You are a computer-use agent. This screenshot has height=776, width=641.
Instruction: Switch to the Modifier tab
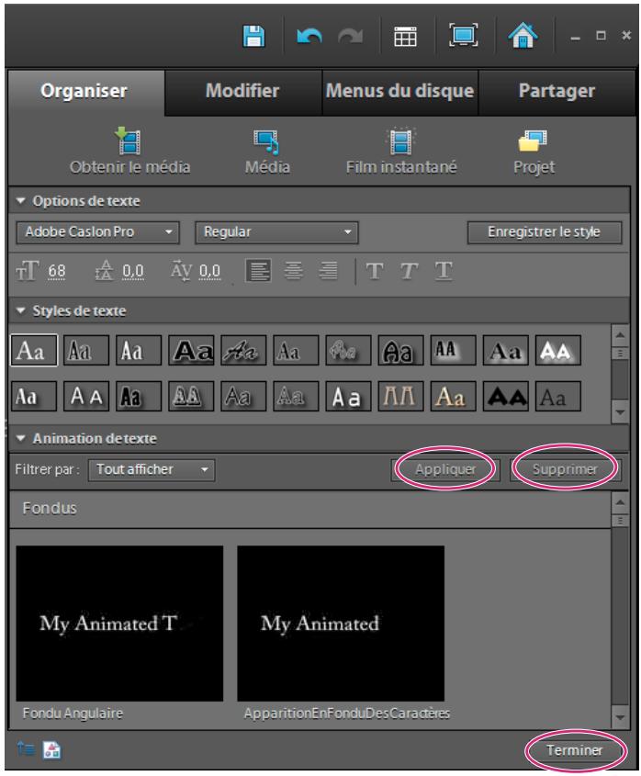(x=242, y=91)
